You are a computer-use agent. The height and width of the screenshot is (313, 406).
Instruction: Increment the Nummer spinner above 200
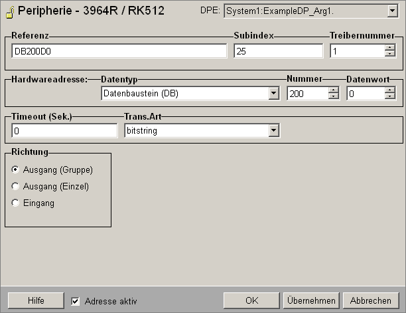333,90
